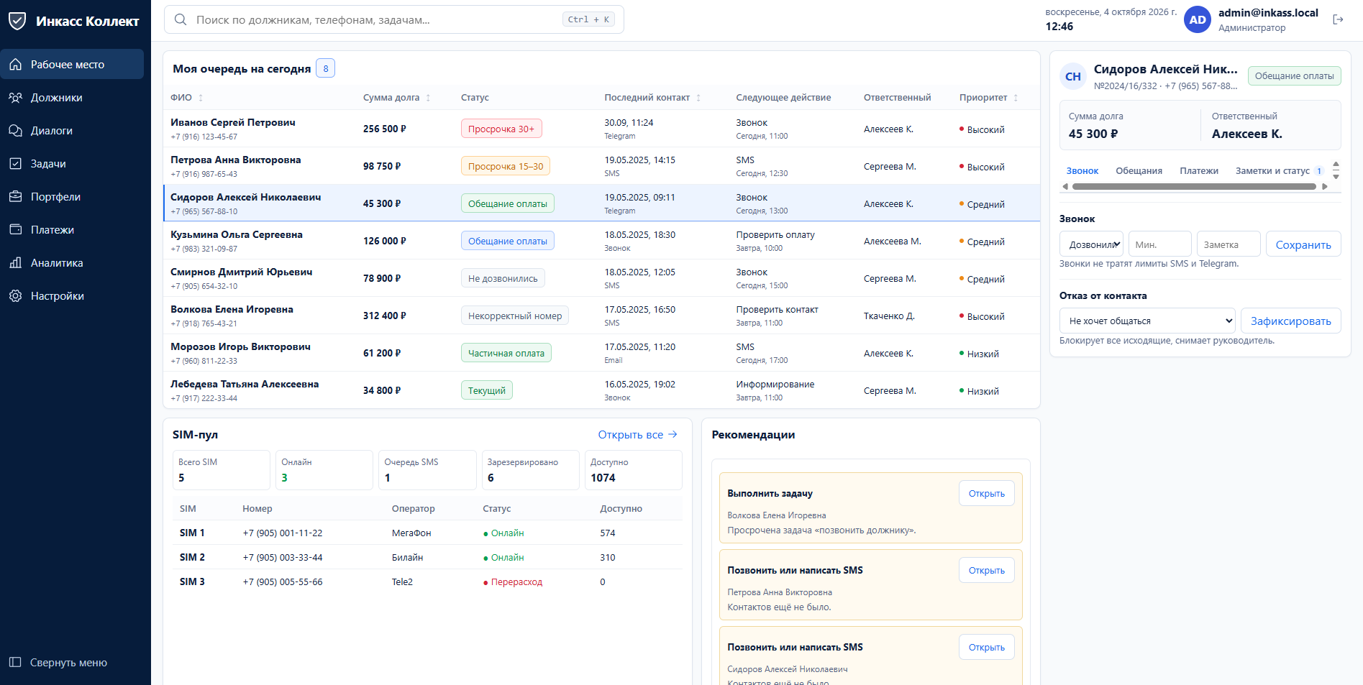This screenshot has width=1363, height=685.
Task: Open Должники in the sidebar
Action: point(72,97)
